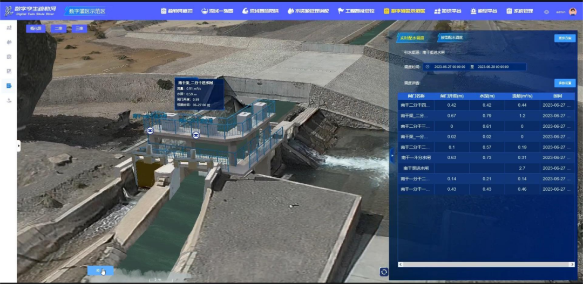Click the 数字灌区示范区 title badge
The width and height of the screenshot is (583, 284).
click(x=87, y=11)
